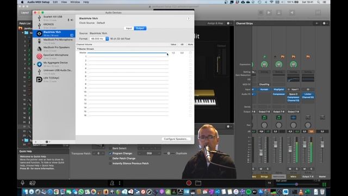
Task: Open the Output 7-8 selector on Strings strip
Action: tap(264, 112)
